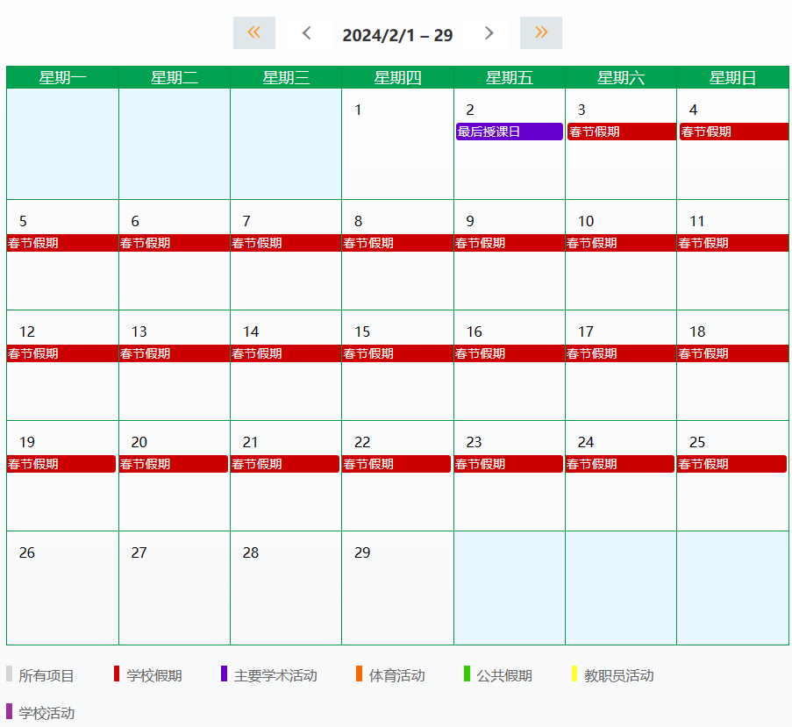Go to next month with right chevron
Viewport: 792px width, 727px height.
[x=489, y=33]
